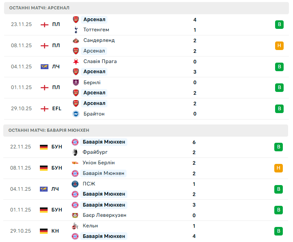Click the German flag on 22.11.25 row
This screenshot has height=242, width=293.
click(x=44, y=147)
